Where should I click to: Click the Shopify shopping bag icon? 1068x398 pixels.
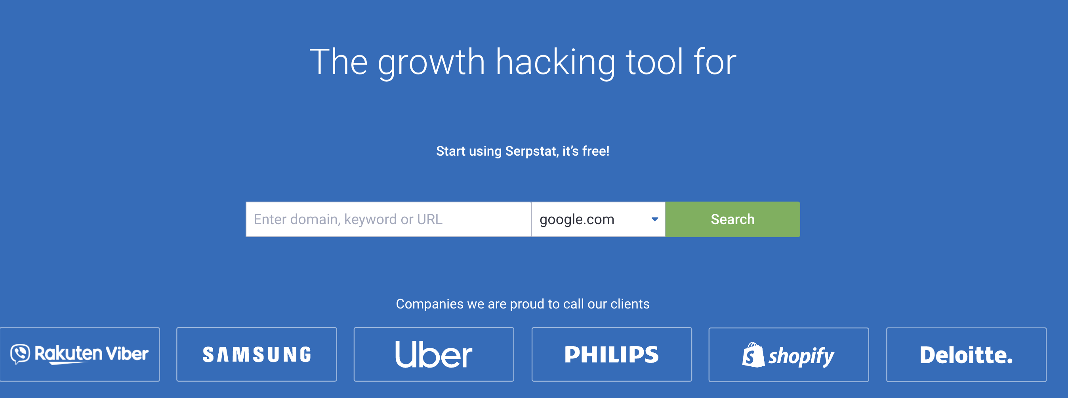753,355
